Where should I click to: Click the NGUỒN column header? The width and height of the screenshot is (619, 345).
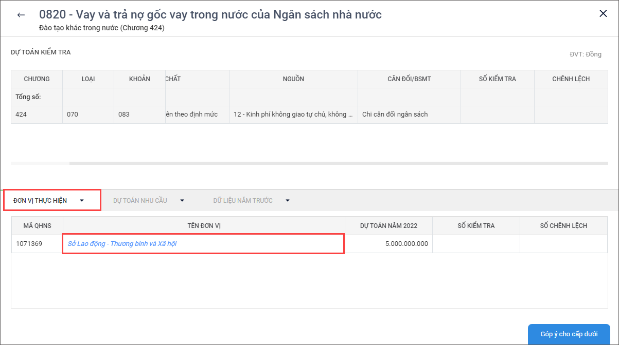click(293, 79)
